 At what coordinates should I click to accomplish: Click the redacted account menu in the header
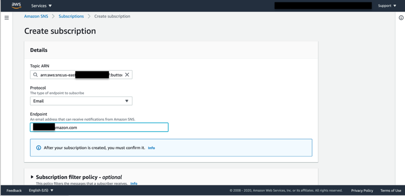point(323,6)
